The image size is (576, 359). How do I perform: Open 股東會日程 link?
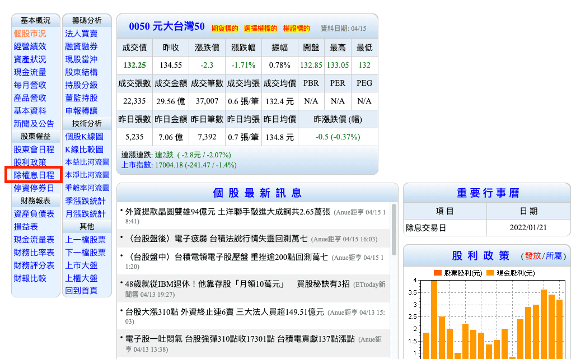(x=34, y=149)
